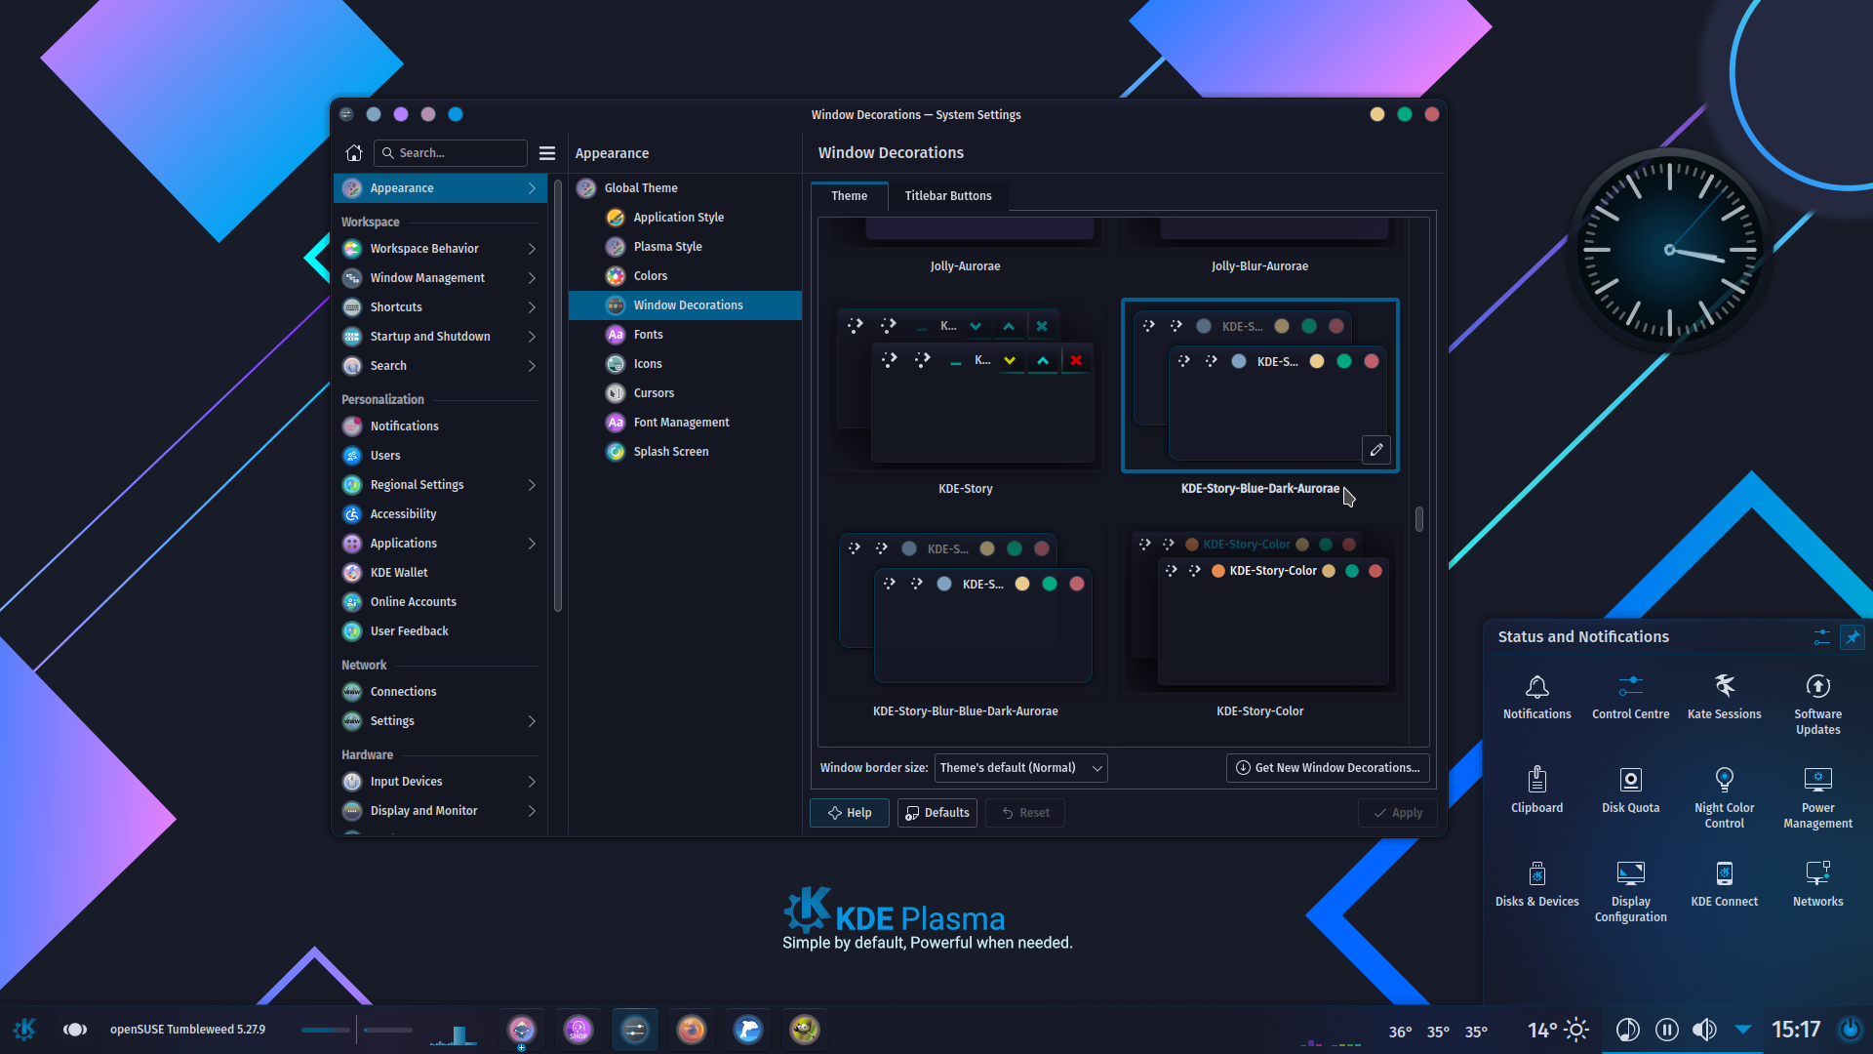Open Splash Screen in the Appearance list
Screen dimensions: 1873x1054
(685, 452)
